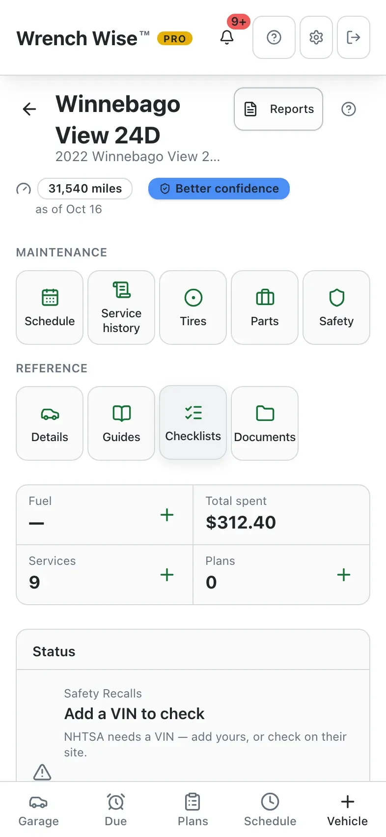386x837 pixels.
Task: Open the Parts tile
Action: click(x=265, y=307)
